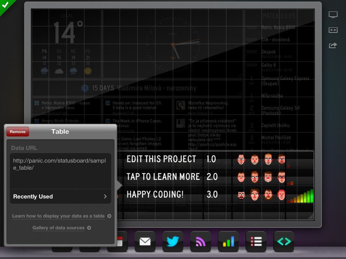346x259 pixels.
Task: Tap Remove to delete the Table widget
Action: [17, 132]
